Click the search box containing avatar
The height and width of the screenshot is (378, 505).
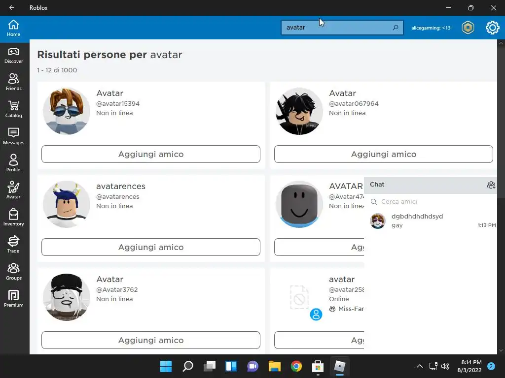coord(342,28)
